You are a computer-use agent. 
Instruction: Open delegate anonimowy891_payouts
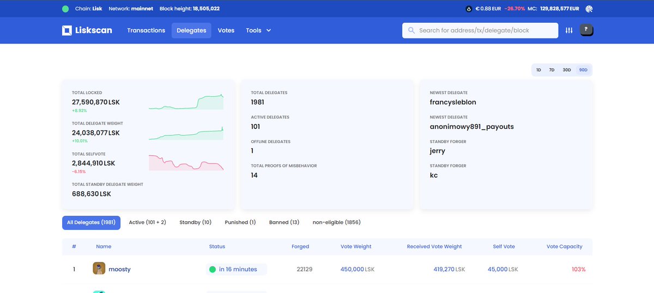(471, 127)
